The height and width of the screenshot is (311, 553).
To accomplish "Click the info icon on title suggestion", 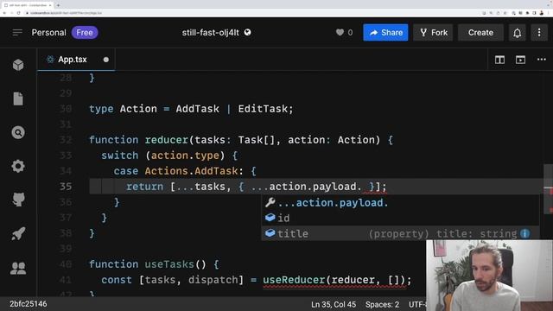I will coord(524,233).
